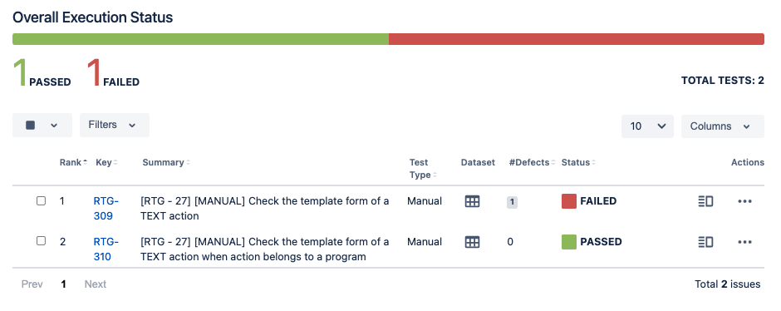This screenshot has height=311, width=781.
Task: Check the checkbox for RTG-310 row
Action: click(x=41, y=240)
